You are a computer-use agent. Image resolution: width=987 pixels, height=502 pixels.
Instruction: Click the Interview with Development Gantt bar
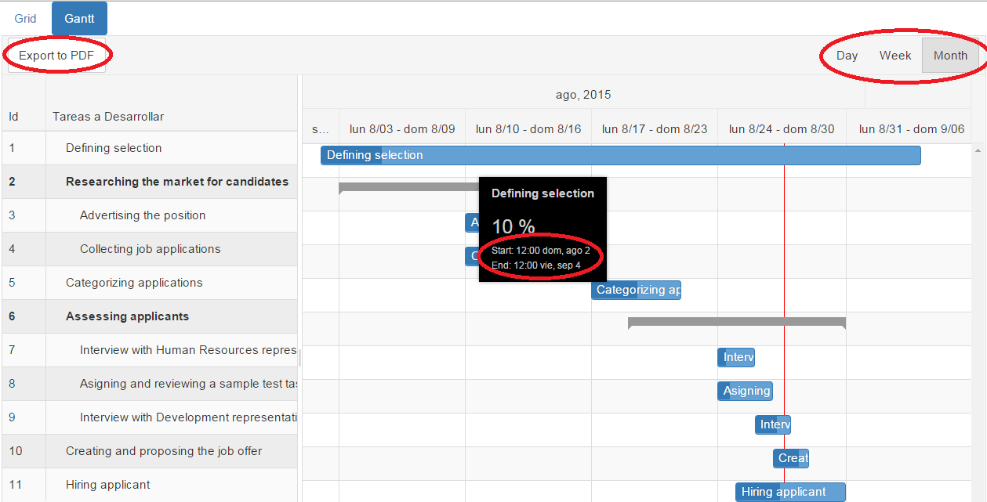tap(773, 424)
